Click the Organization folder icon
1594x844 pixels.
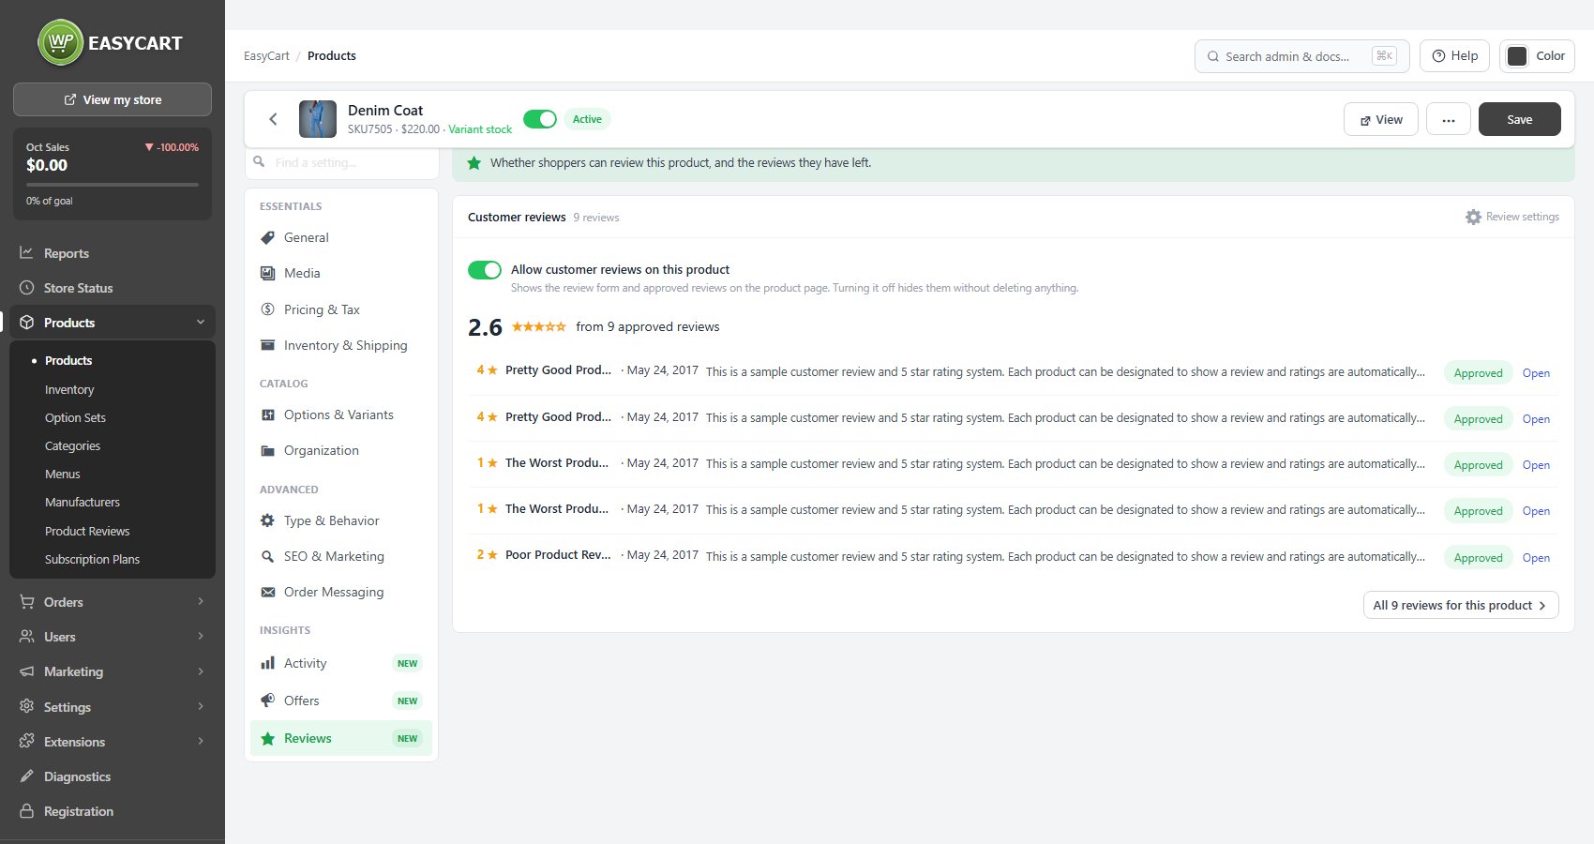[x=267, y=450]
